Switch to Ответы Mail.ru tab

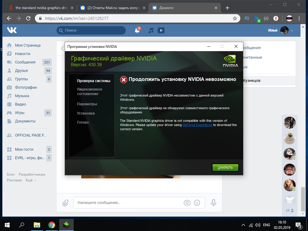pyautogui.click(x=113, y=8)
